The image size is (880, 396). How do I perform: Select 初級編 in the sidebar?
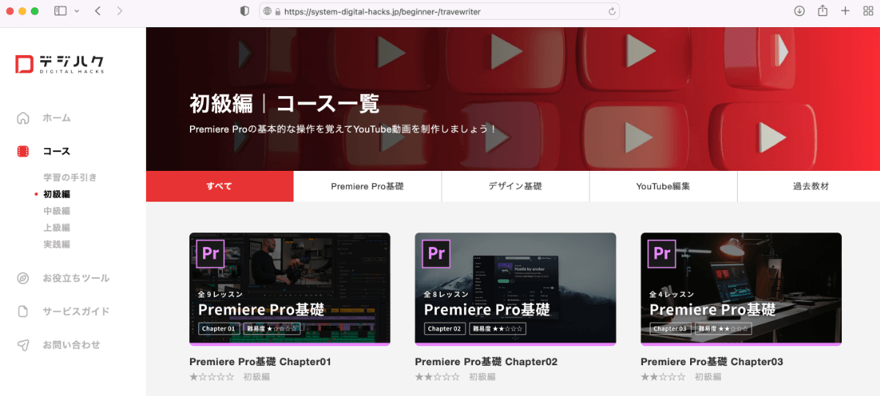[x=56, y=194]
